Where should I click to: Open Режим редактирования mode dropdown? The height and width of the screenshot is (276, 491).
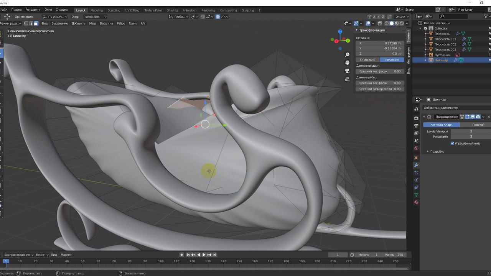coord(12,23)
